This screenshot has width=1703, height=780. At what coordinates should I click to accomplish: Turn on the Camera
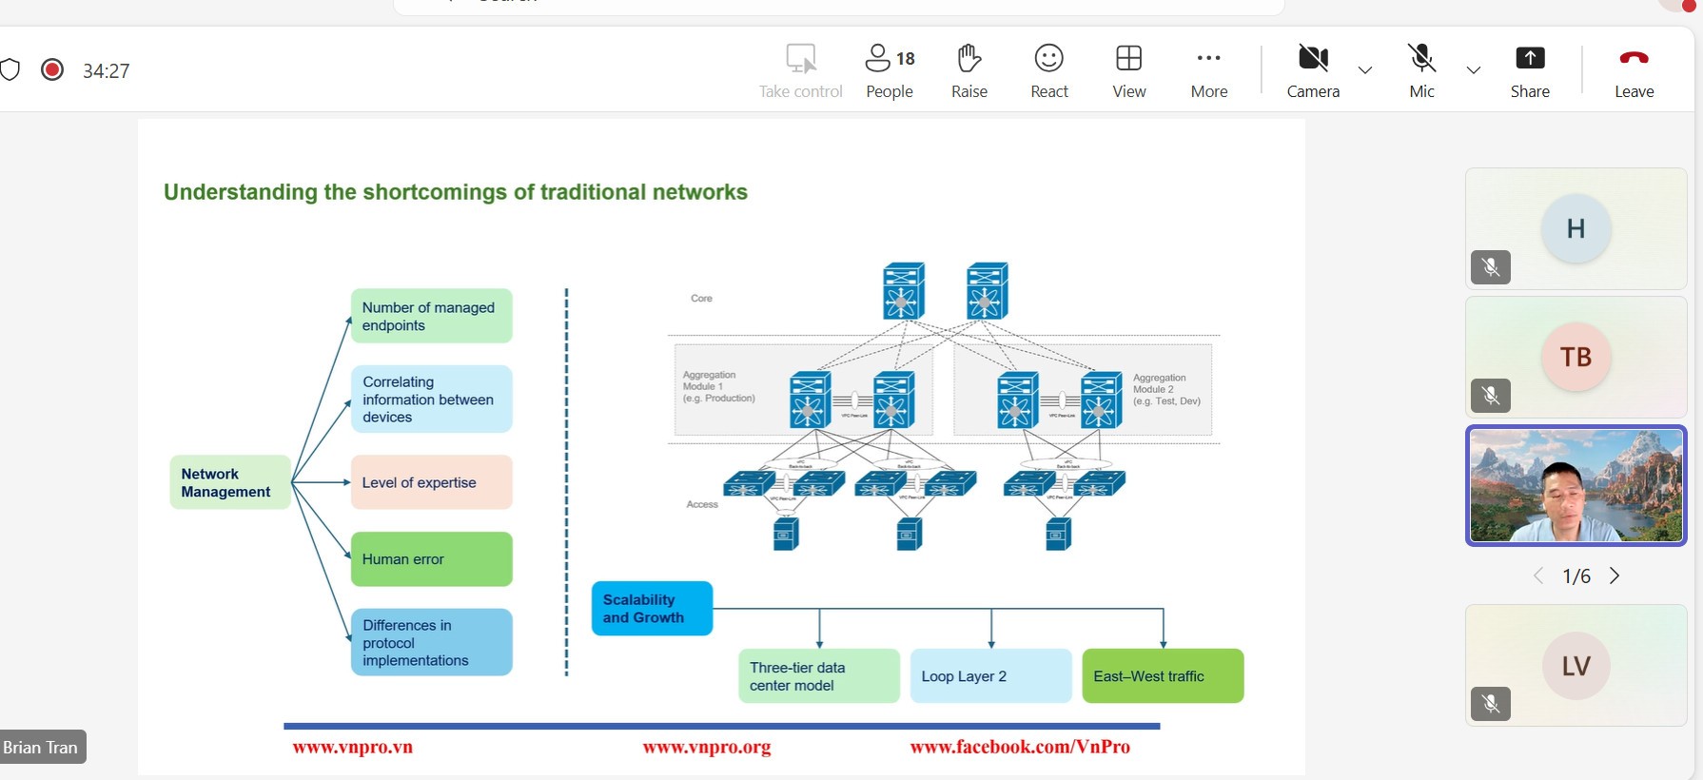click(x=1313, y=70)
